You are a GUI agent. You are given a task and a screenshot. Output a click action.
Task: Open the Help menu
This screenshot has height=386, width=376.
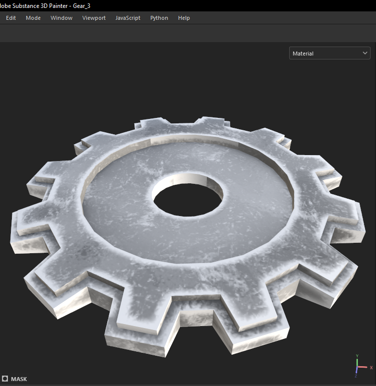(x=184, y=18)
